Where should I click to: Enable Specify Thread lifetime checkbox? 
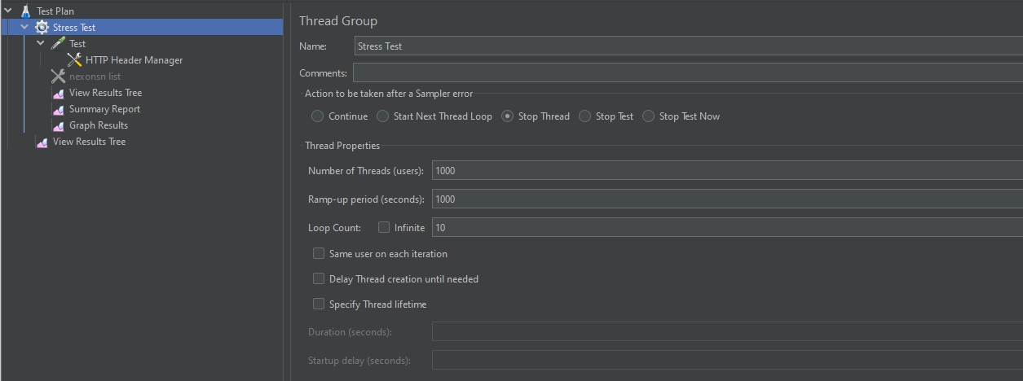click(x=319, y=304)
